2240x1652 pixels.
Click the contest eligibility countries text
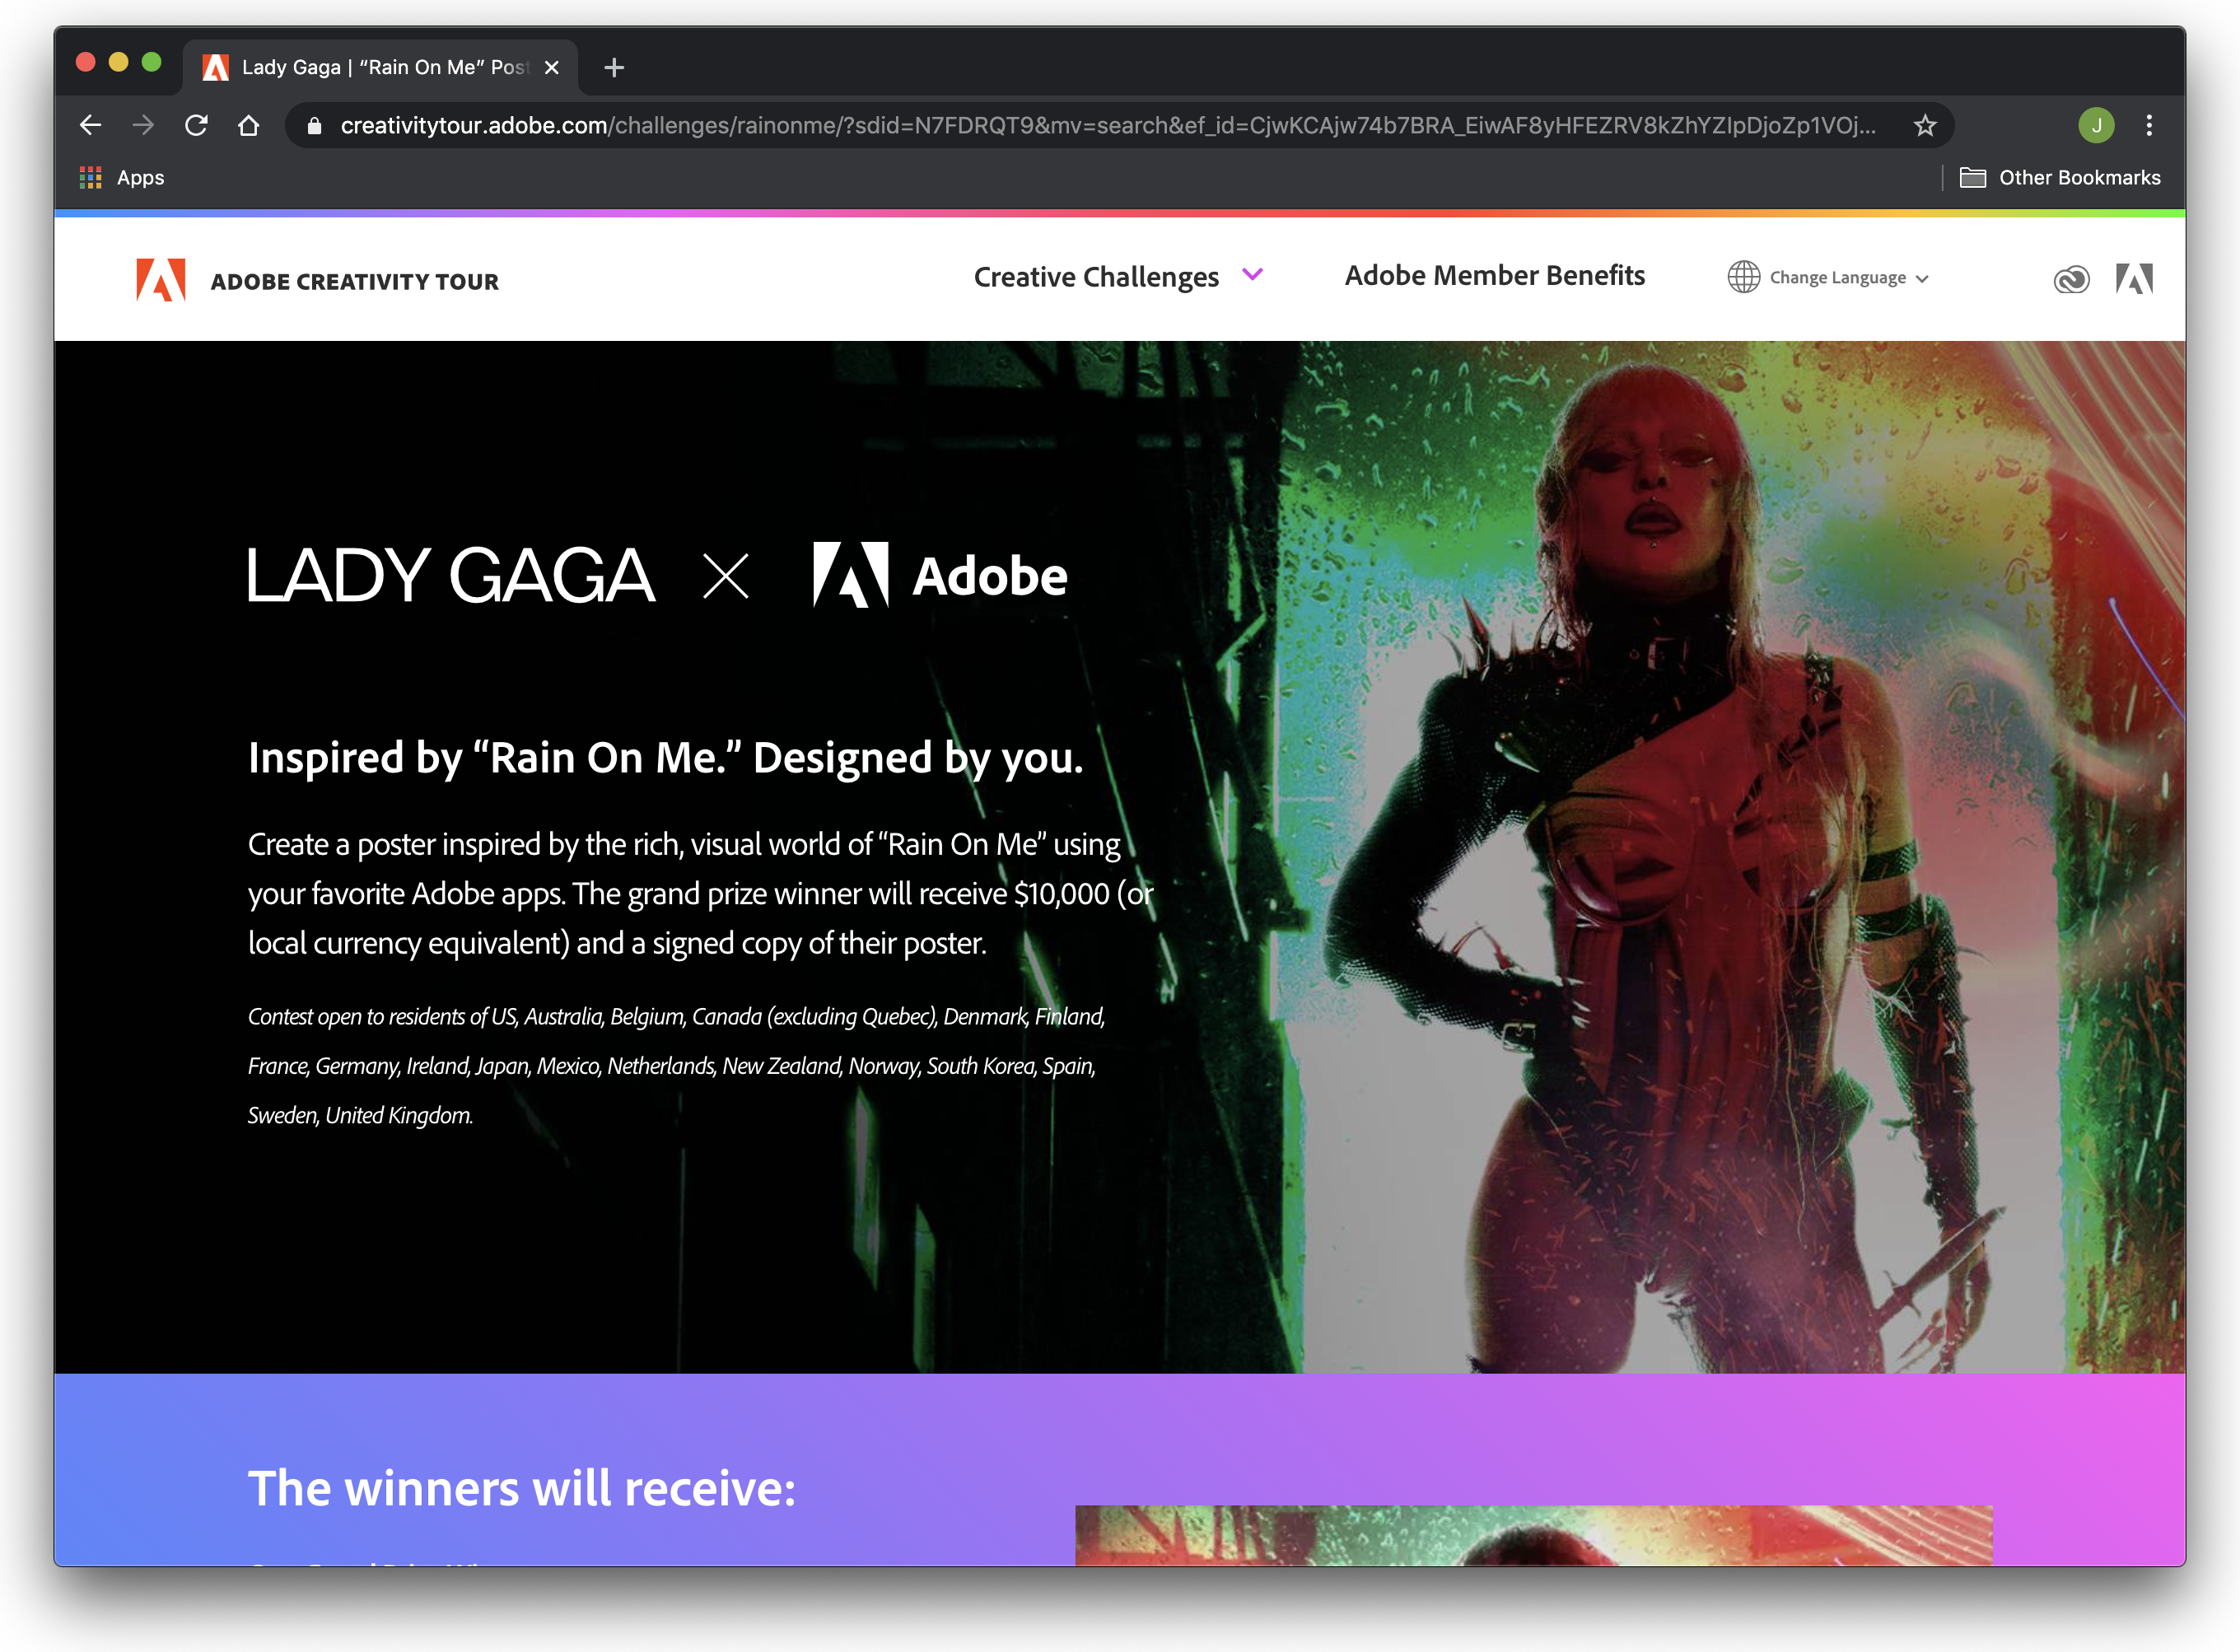676,1066
